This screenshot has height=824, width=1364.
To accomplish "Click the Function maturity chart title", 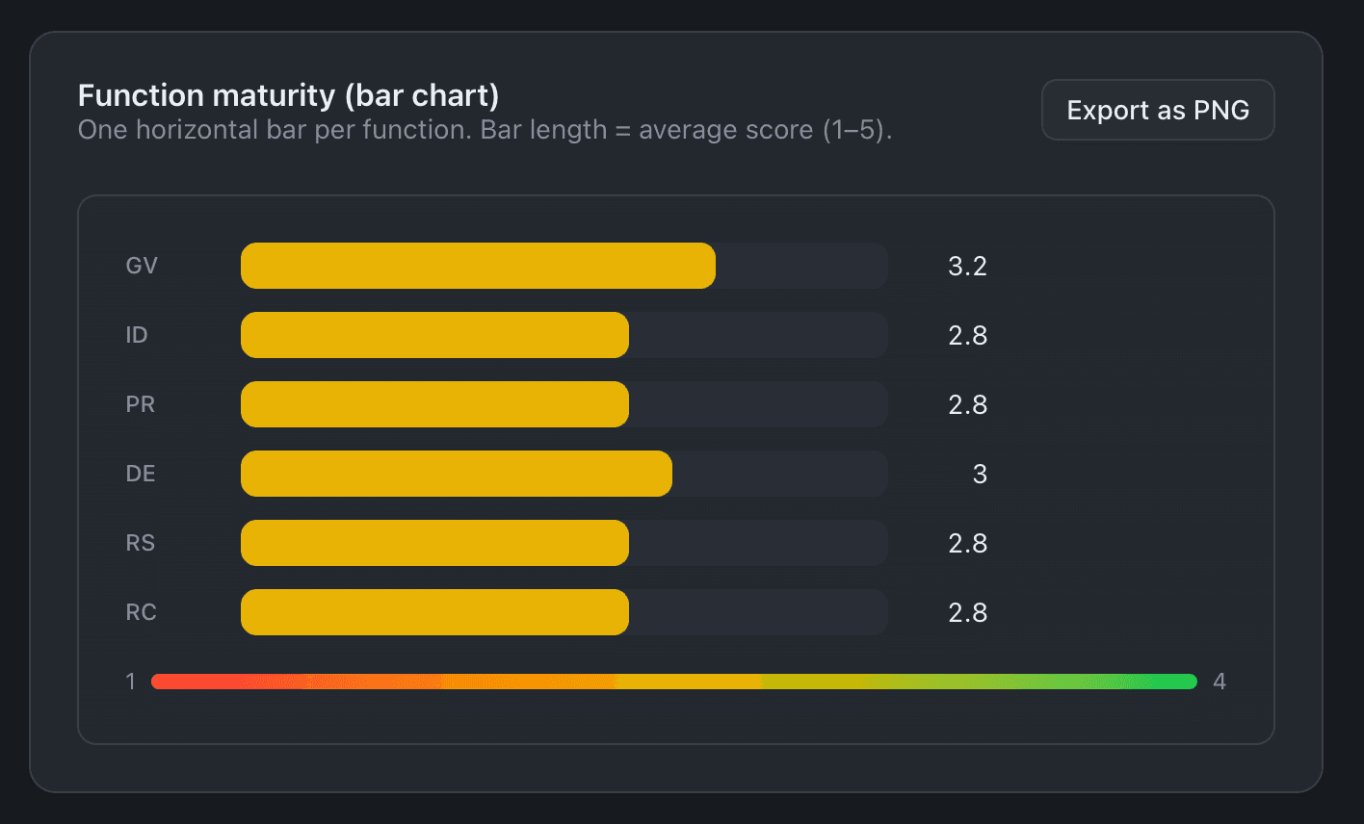I will pyautogui.click(x=286, y=94).
